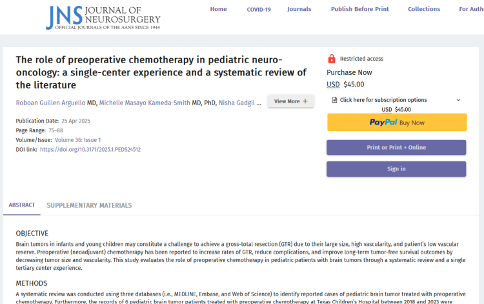Click the subscription options document icon
The width and height of the screenshot is (484, 304).
(x=334, y=100)
